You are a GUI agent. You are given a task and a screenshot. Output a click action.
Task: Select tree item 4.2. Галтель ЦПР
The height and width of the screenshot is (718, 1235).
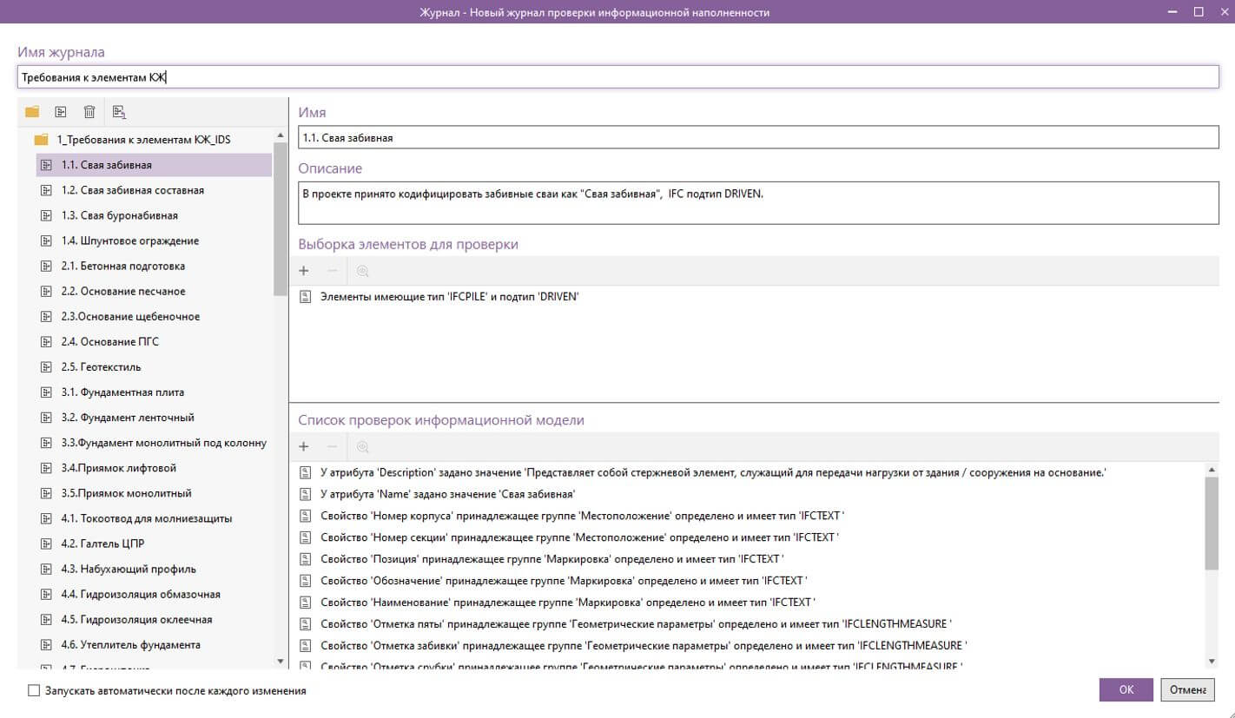[154, 543]
